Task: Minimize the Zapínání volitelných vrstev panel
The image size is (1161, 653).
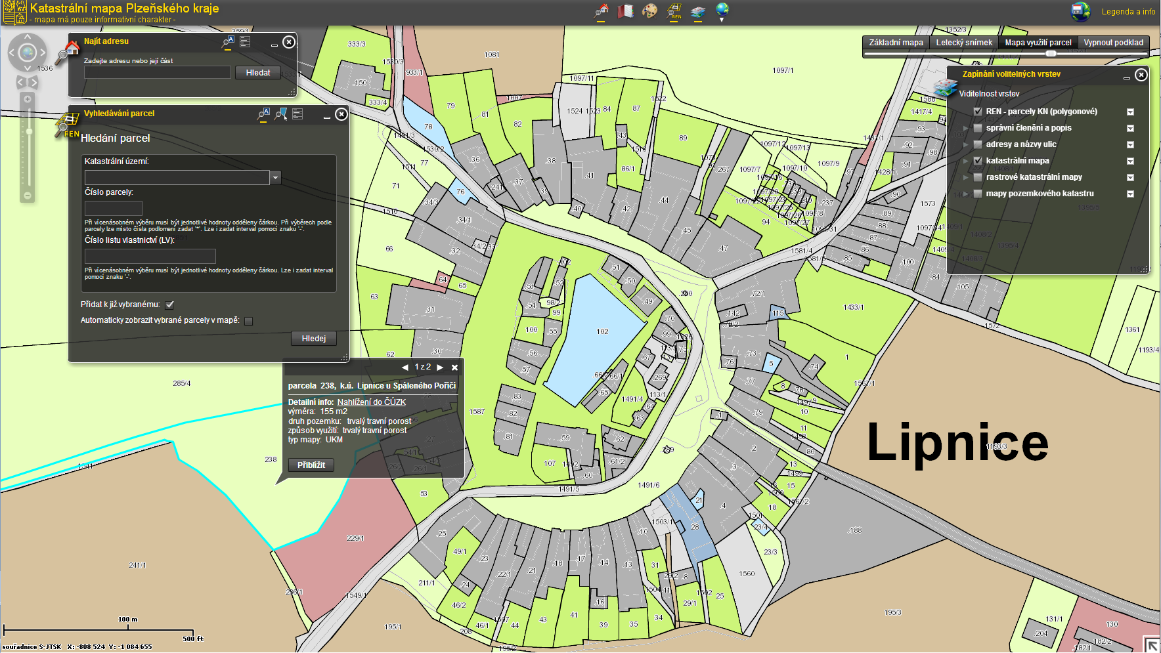Action: pos(1126,78)
